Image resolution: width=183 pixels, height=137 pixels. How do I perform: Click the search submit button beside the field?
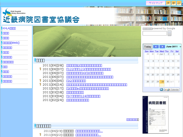point(169,33)
